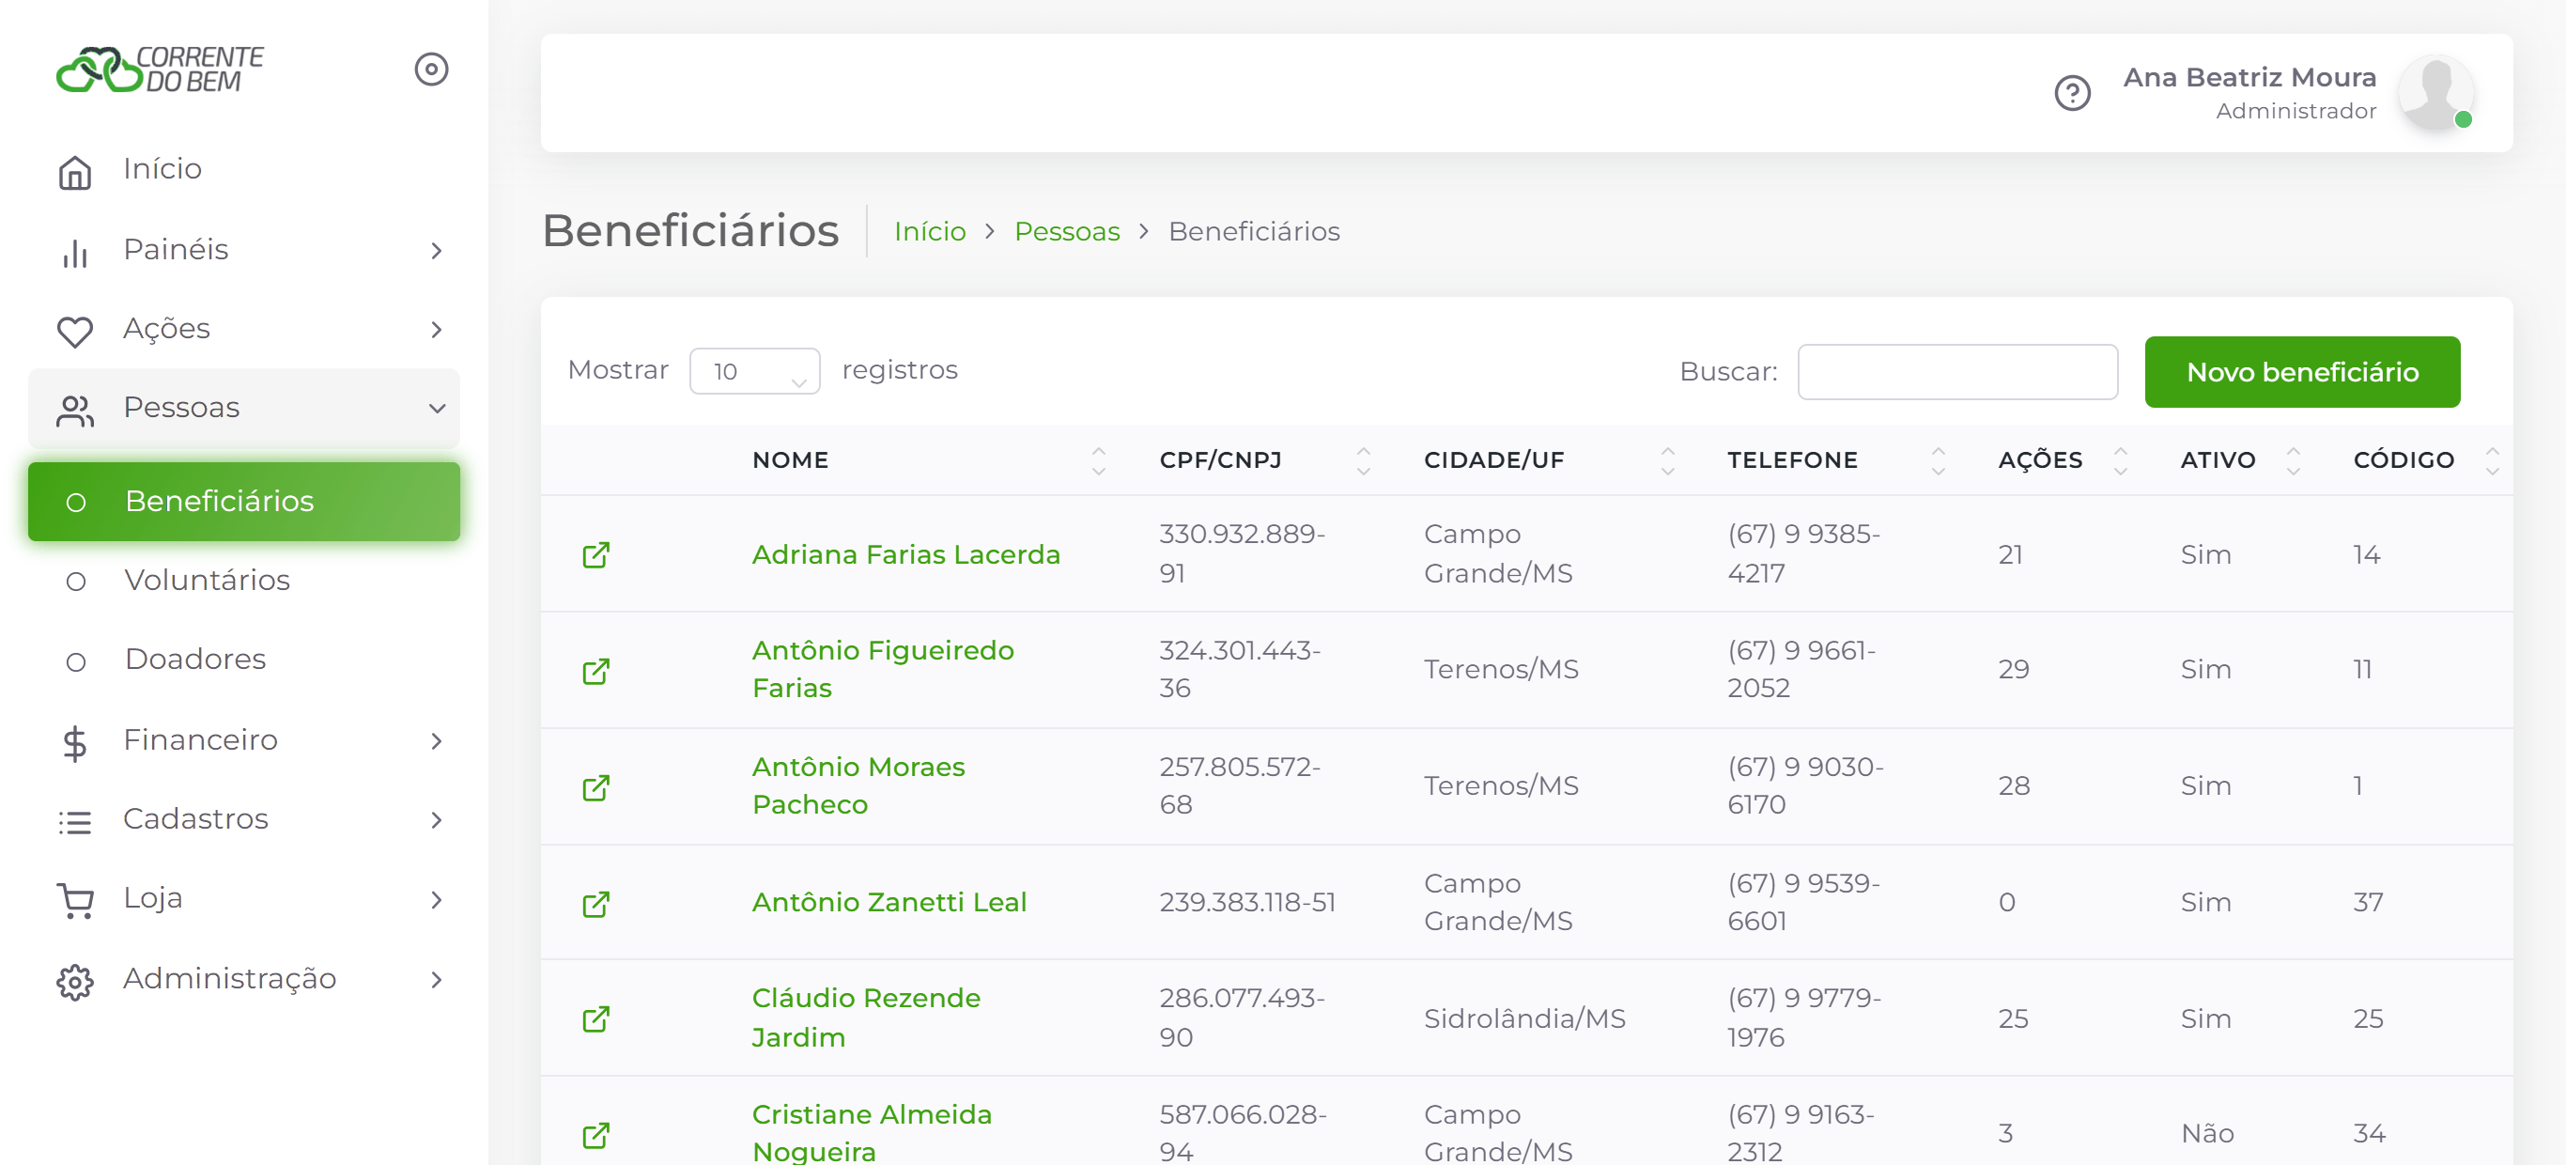This screenshot has height=1165, width=2566.
Task: Open Adriana Farias Lacerda's record
Action: (905, 554)
